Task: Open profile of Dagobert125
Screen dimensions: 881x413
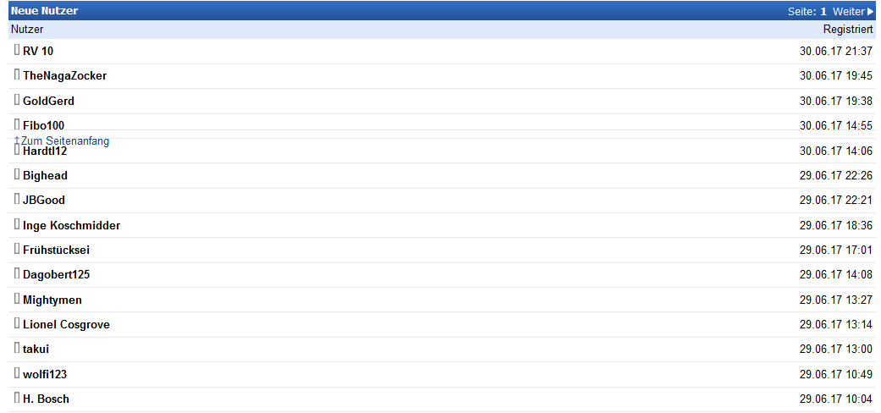Action: point(56,275)
